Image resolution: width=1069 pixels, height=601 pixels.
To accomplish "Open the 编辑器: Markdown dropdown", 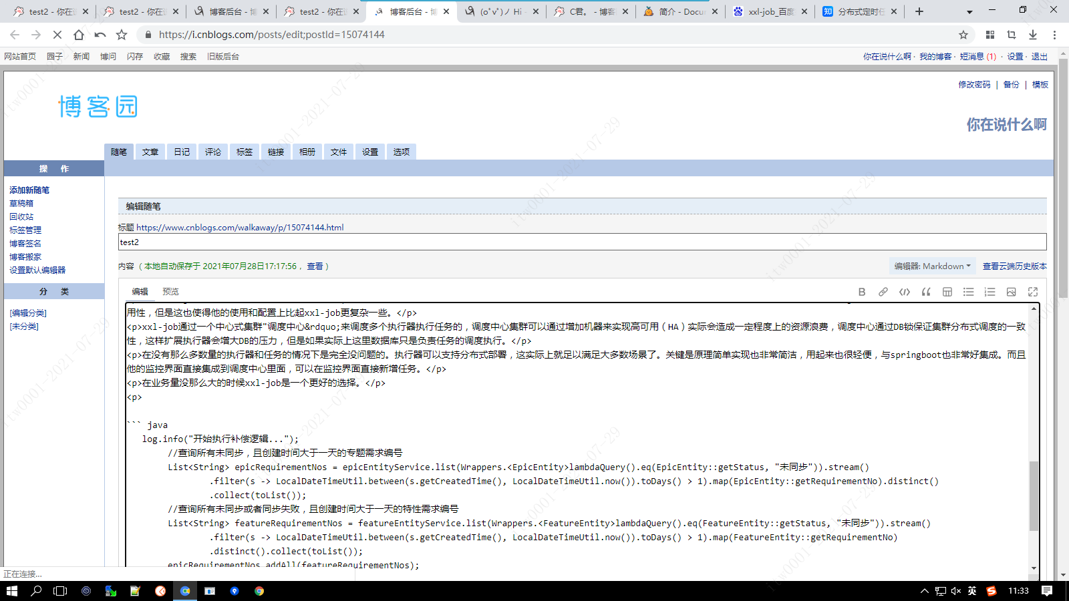I will [932, 266].
